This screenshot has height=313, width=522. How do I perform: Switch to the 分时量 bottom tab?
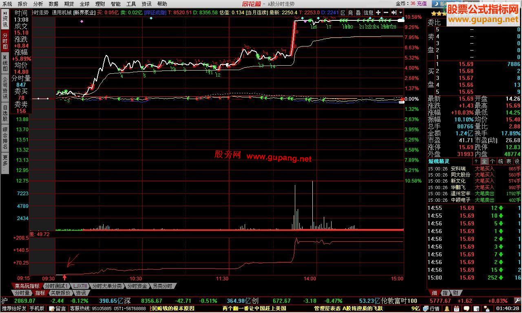(x=22, y=293)
